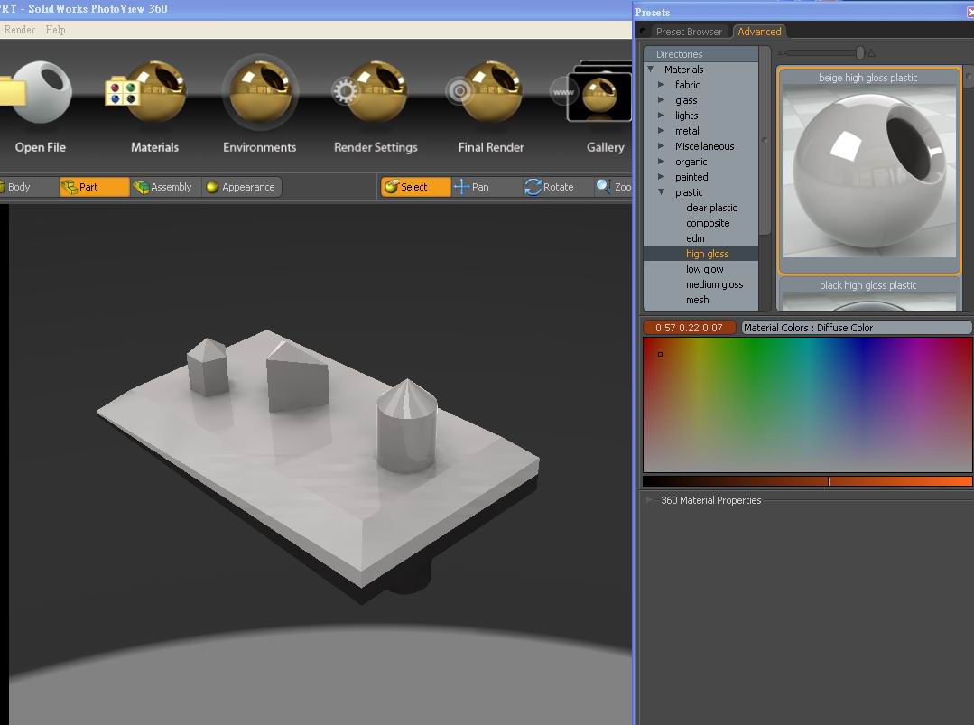This screenshot has height=725, width=974.
Task: Switch to Preset Browser tab
Action: coord(688,32)
